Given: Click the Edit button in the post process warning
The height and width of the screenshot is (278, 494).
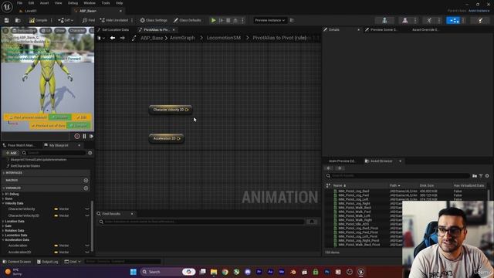Looking at the screenshot, I should pyautogui.click(x=82, y=117).
